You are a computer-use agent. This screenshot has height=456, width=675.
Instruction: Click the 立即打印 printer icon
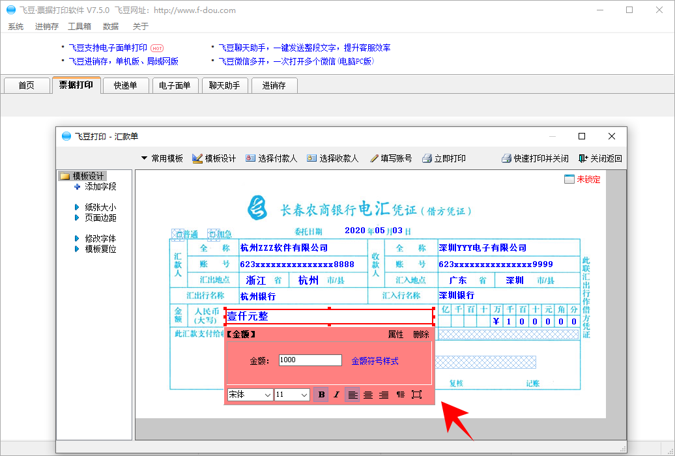click(x=427, y=158)
